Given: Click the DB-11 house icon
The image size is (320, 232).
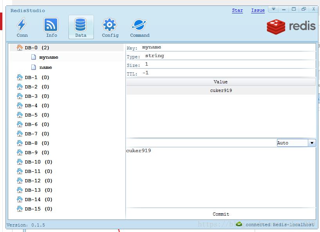Looking at the screenshot, I should [x=20, y=171].
